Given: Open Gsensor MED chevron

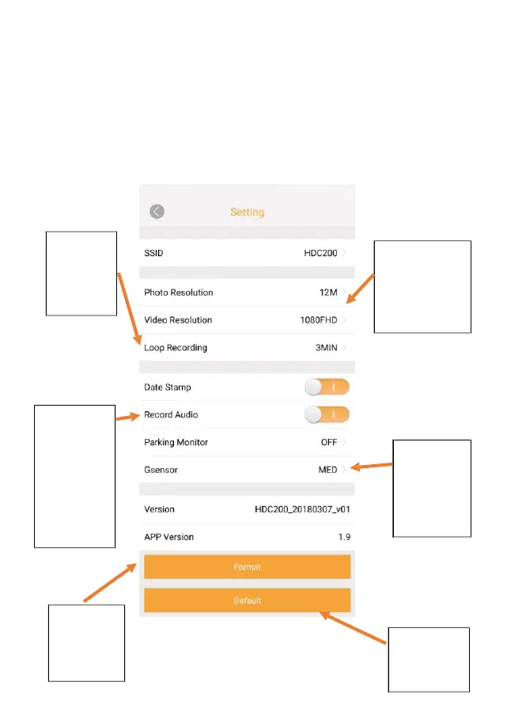Looking at the screenshot, I should [345, 470].
